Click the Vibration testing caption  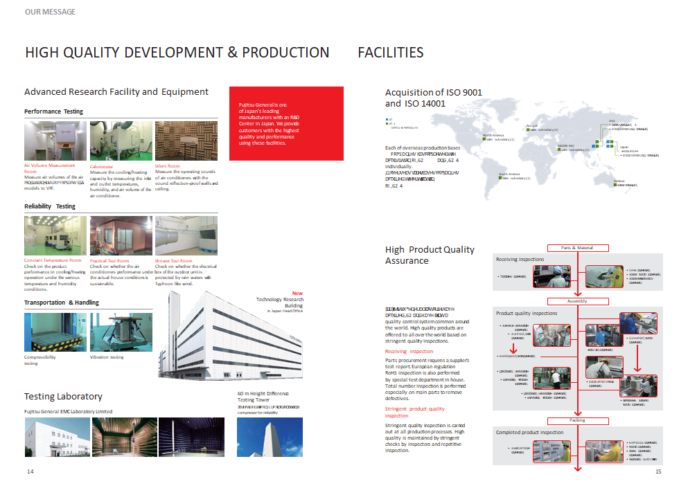tap(107, 357)
